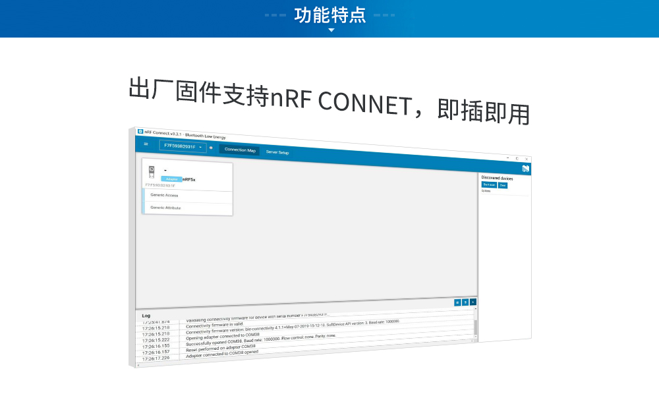Viewport: 659px width, 398px height.
Task: Switch to the Server Setup tab
Action: click(277, 152)
